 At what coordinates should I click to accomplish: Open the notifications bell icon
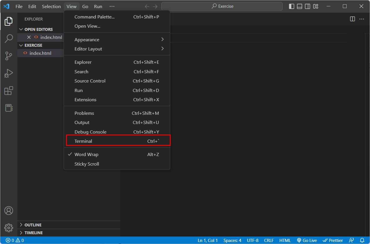pyautogui.click(x=362, y=240)
